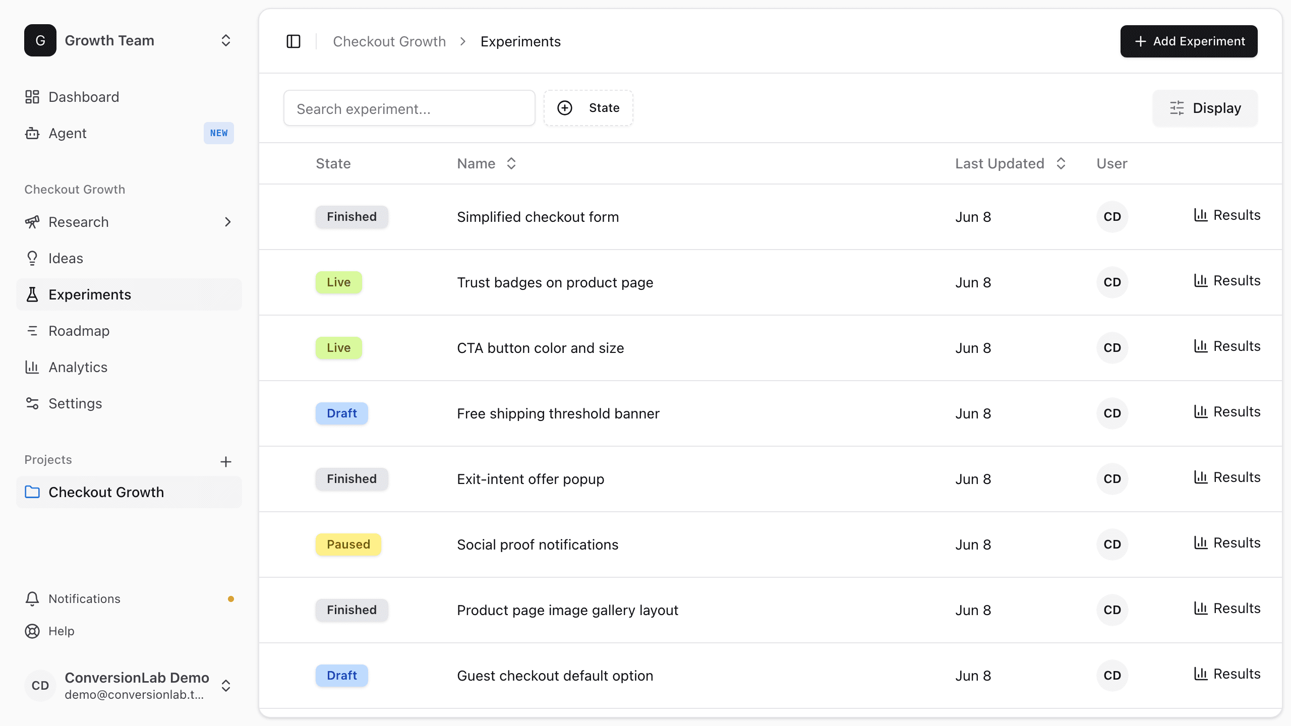Click CD avatar in Social proof row

[1112, 544]
